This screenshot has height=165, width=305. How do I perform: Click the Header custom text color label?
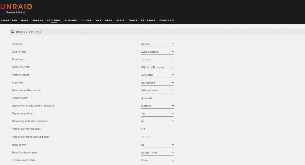point(26,129)
